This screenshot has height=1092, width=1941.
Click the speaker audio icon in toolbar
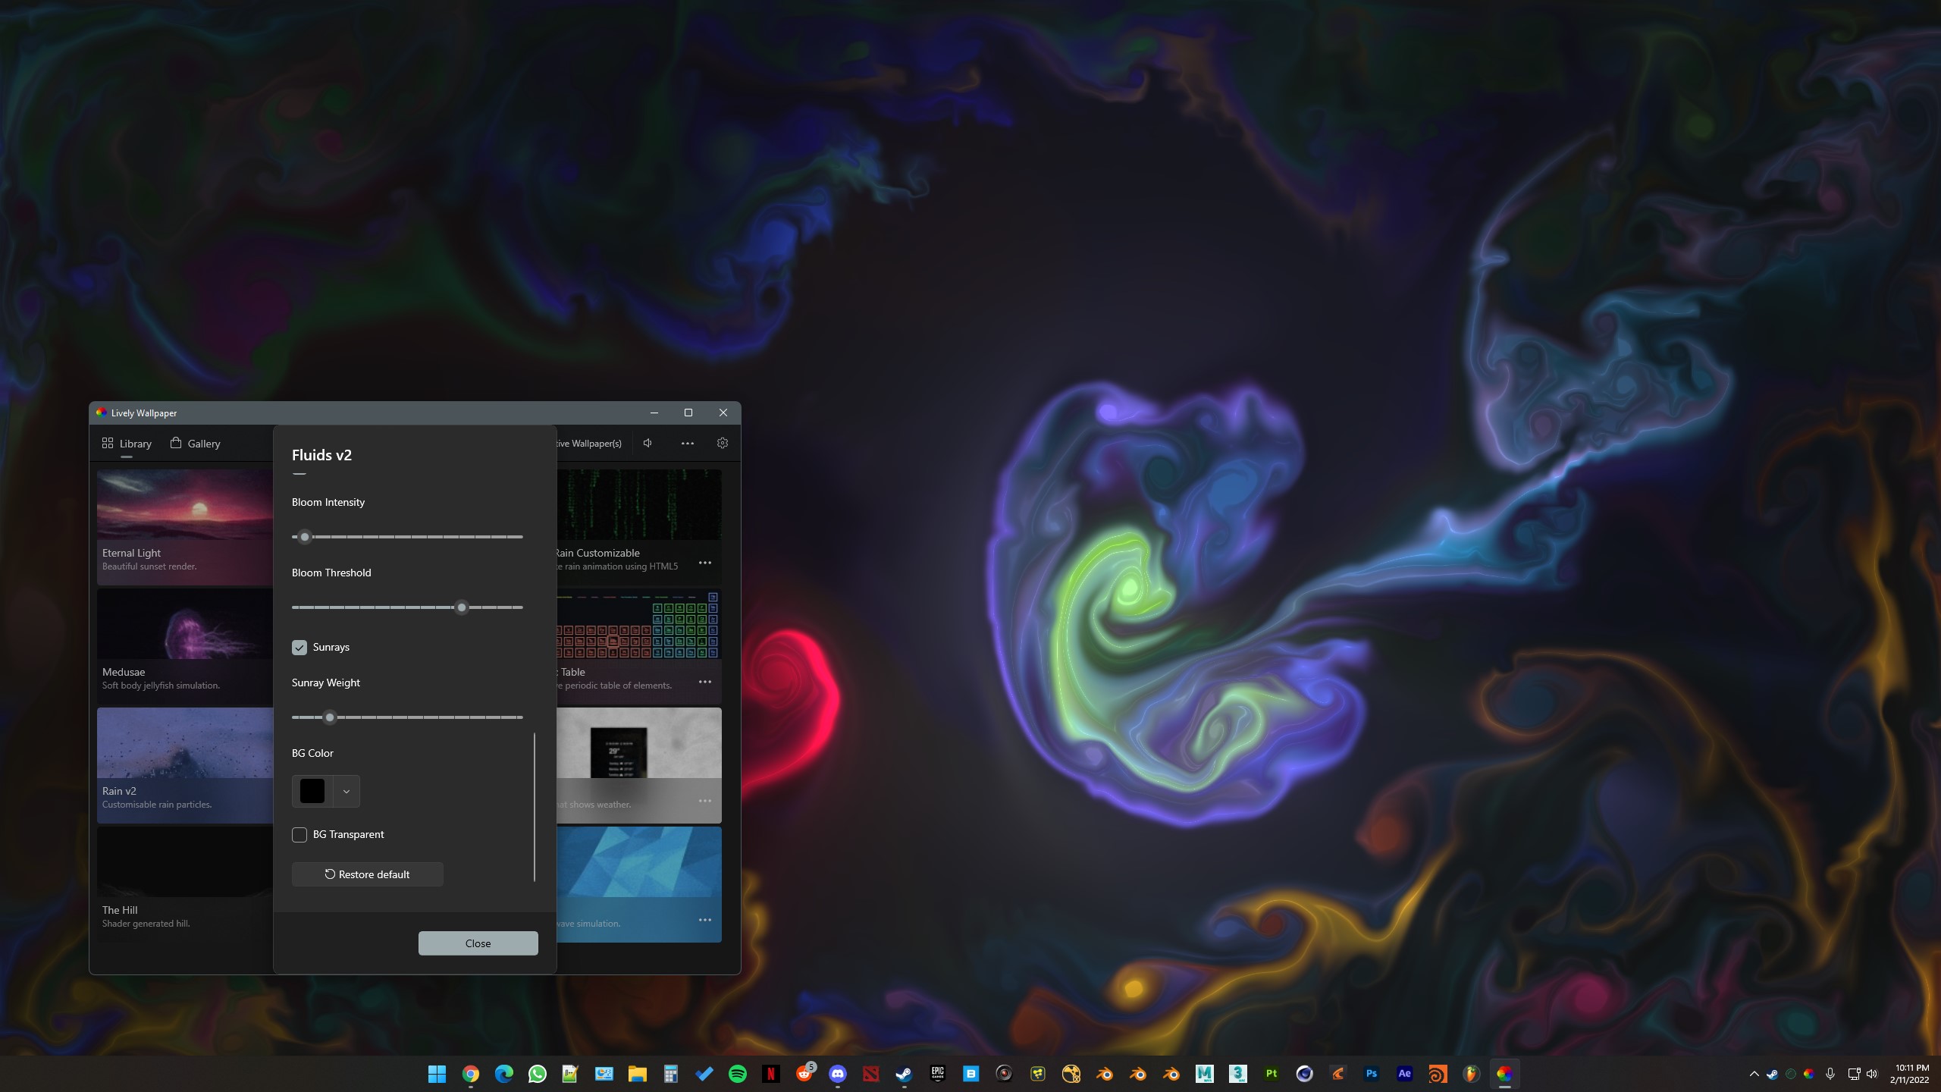(648, 443)
